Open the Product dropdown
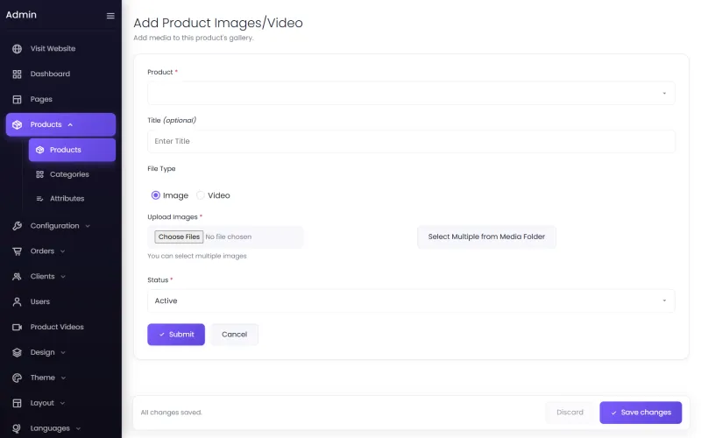The image size is (701, 438). [411, 93]
